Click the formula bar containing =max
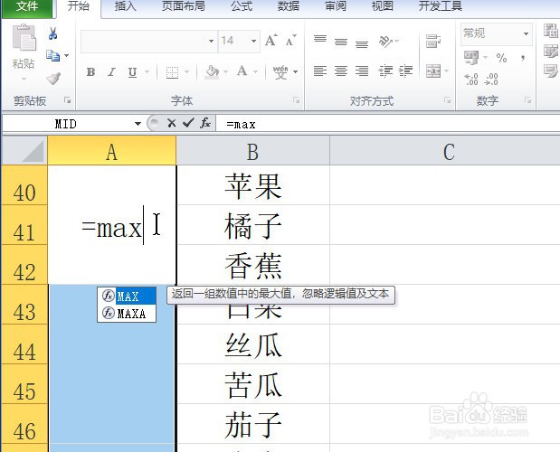The height and width of the screenshot is (452, 560). point(388,124)
